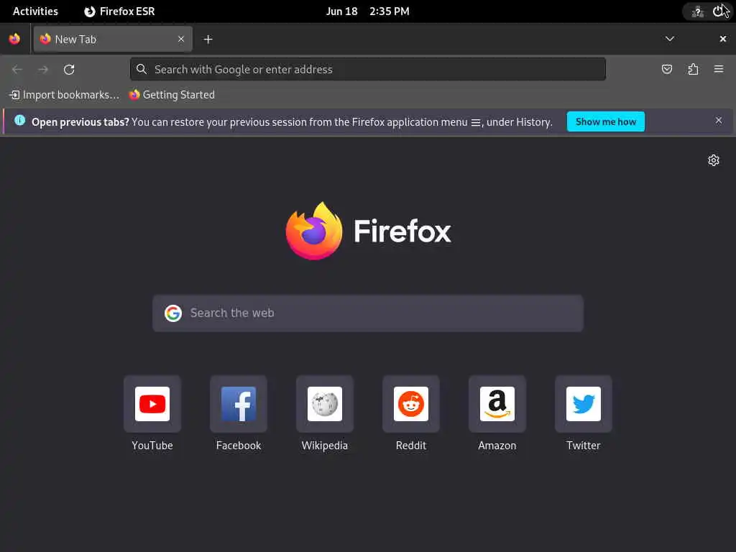Open the Firefox application hamburger menu
Viewport: 736px width, 552px height.
point(719,70)
